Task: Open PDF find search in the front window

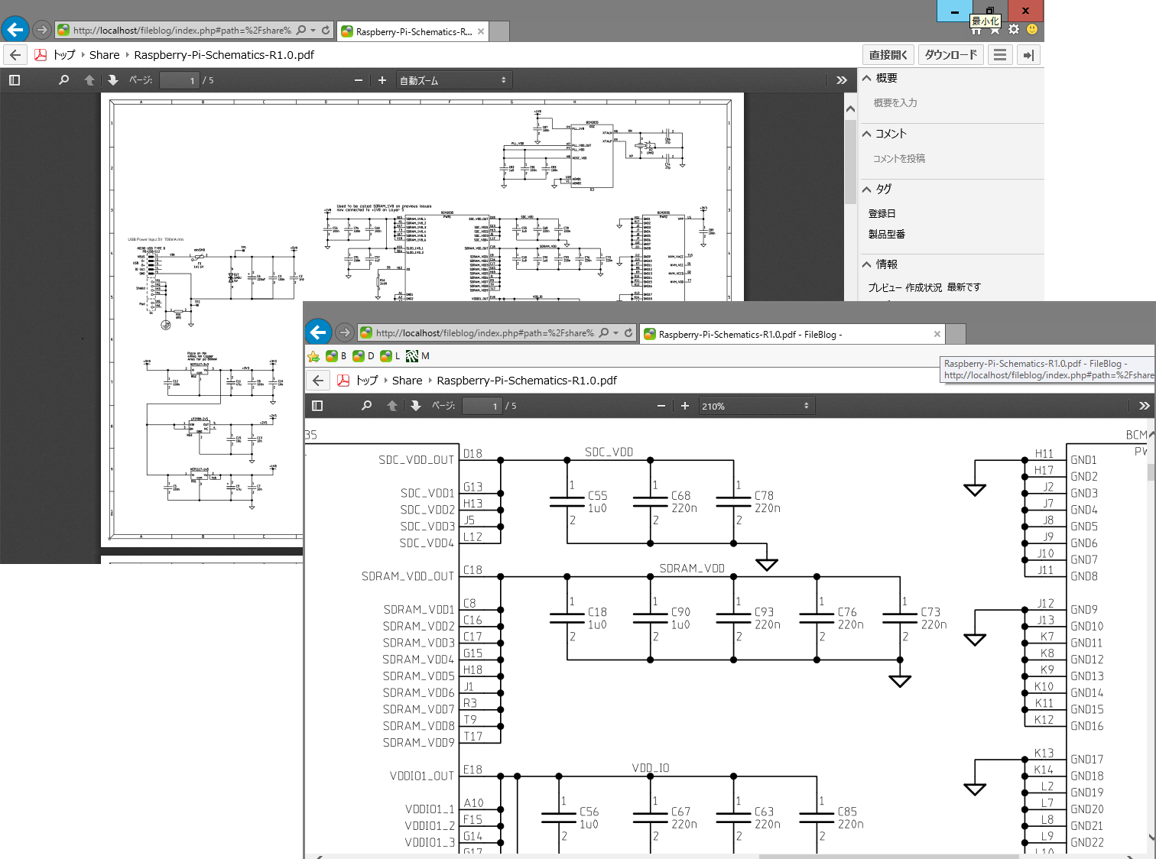Action: (x=366, y=406)
